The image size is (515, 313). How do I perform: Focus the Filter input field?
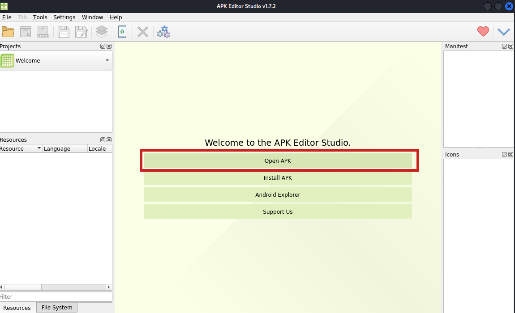[56, 296]
